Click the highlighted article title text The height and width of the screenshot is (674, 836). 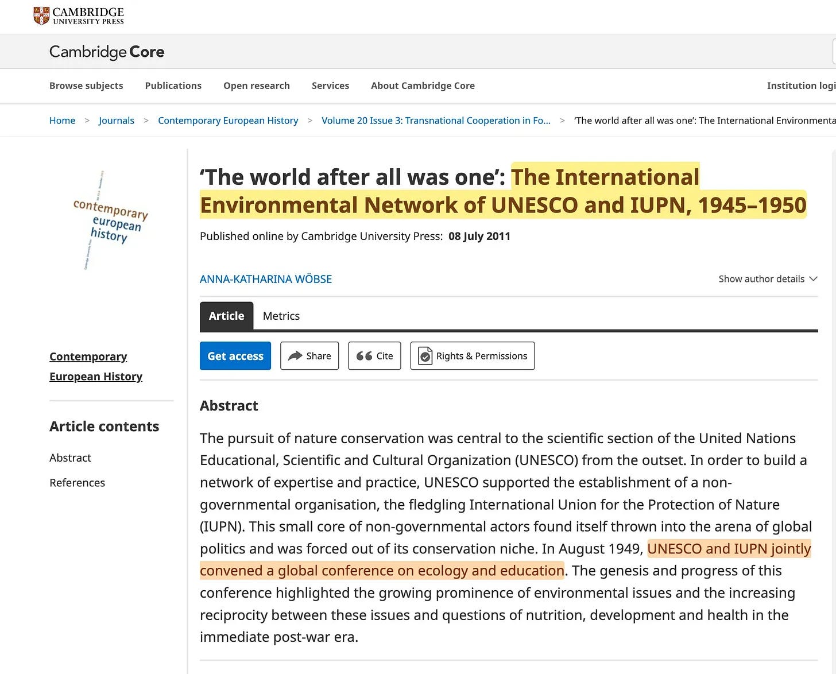pyautogui.click(x=504, y=191)
